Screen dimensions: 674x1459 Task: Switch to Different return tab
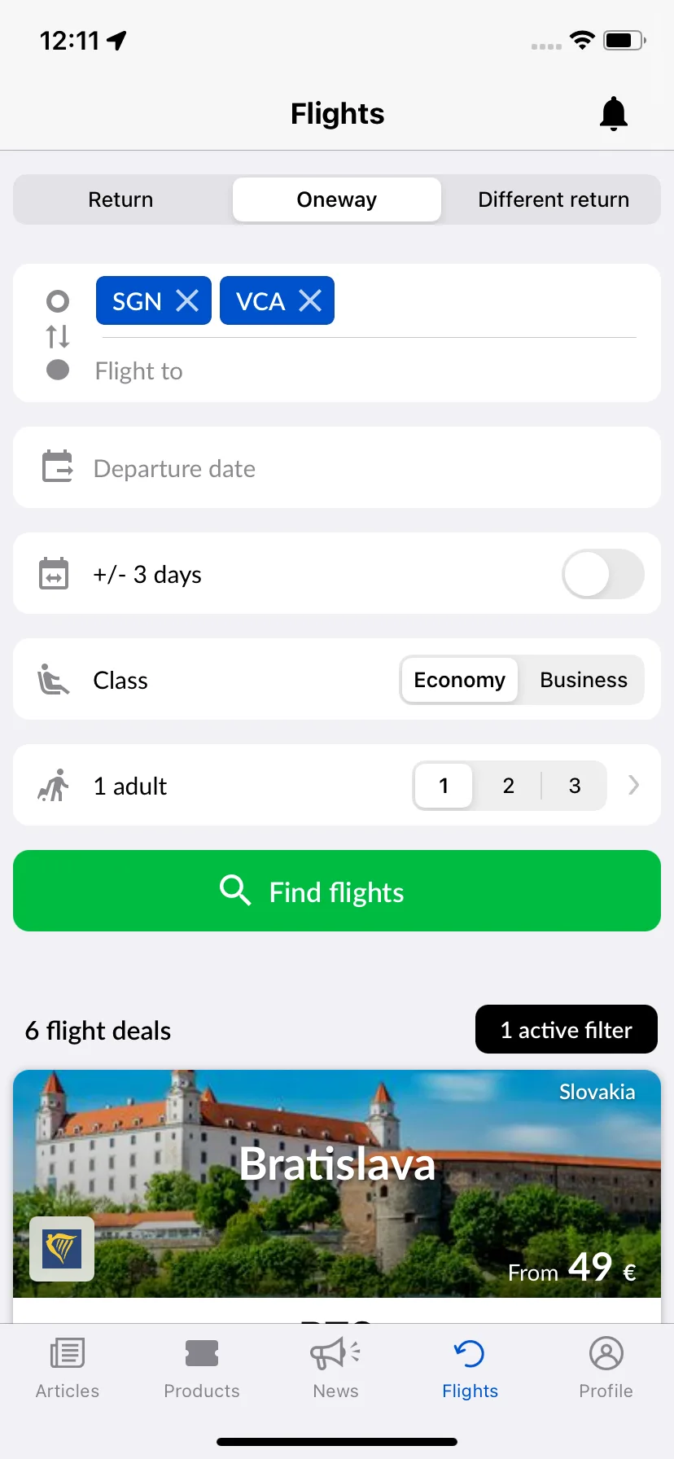[x=554, y=199]
